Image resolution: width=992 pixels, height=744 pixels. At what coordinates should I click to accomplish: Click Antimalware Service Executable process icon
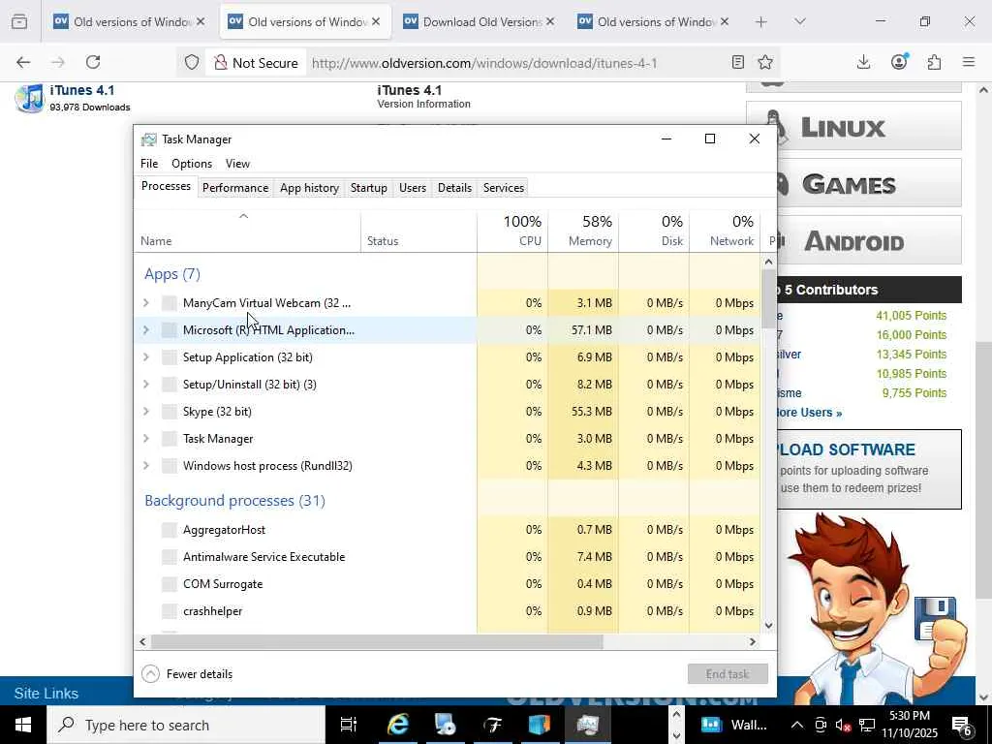point(169,557)
